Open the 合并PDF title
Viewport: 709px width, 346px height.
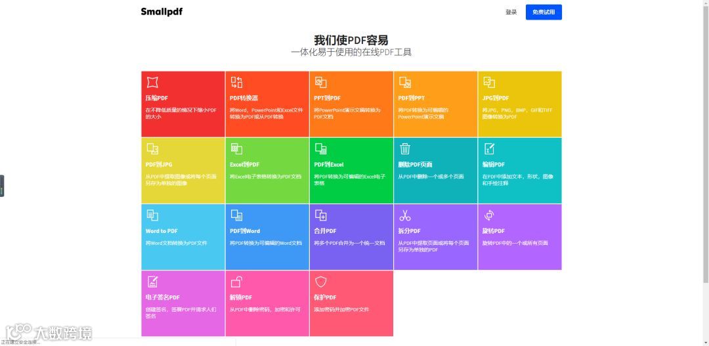tap(325, 231)
